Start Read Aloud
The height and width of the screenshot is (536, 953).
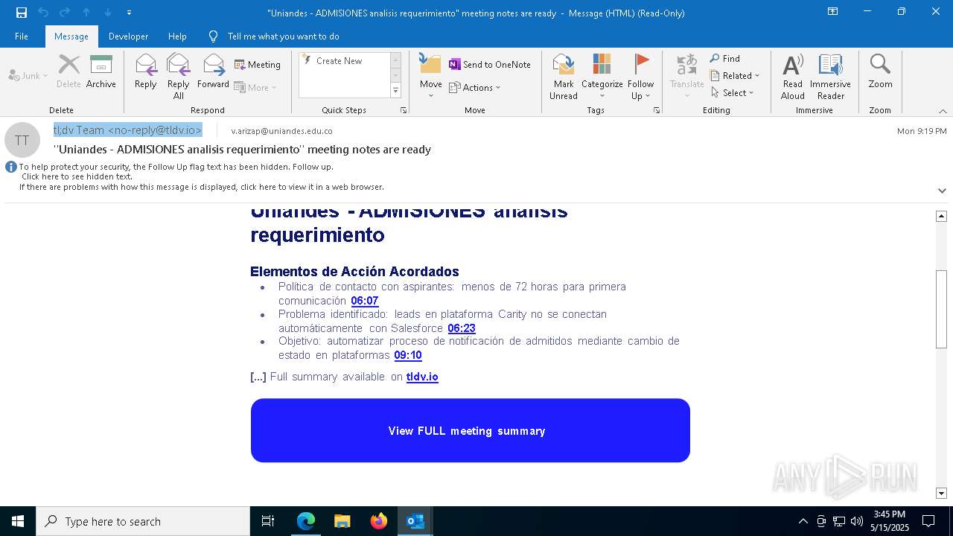[x=793, y=77]
